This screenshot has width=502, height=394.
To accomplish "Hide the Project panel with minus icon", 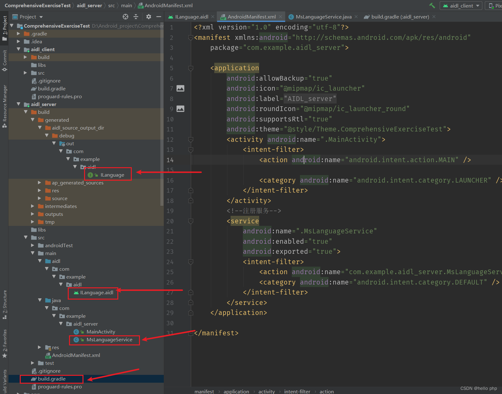I will [x=159, y=17].
